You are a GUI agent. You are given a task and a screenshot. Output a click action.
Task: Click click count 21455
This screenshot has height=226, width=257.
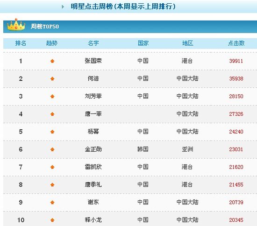pyautogui.click(x=236, y=185)
